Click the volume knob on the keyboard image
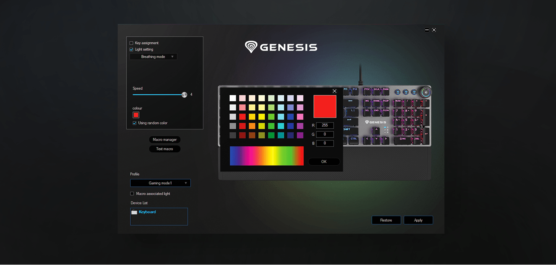The image size is (556, 265). click(426, 92)
